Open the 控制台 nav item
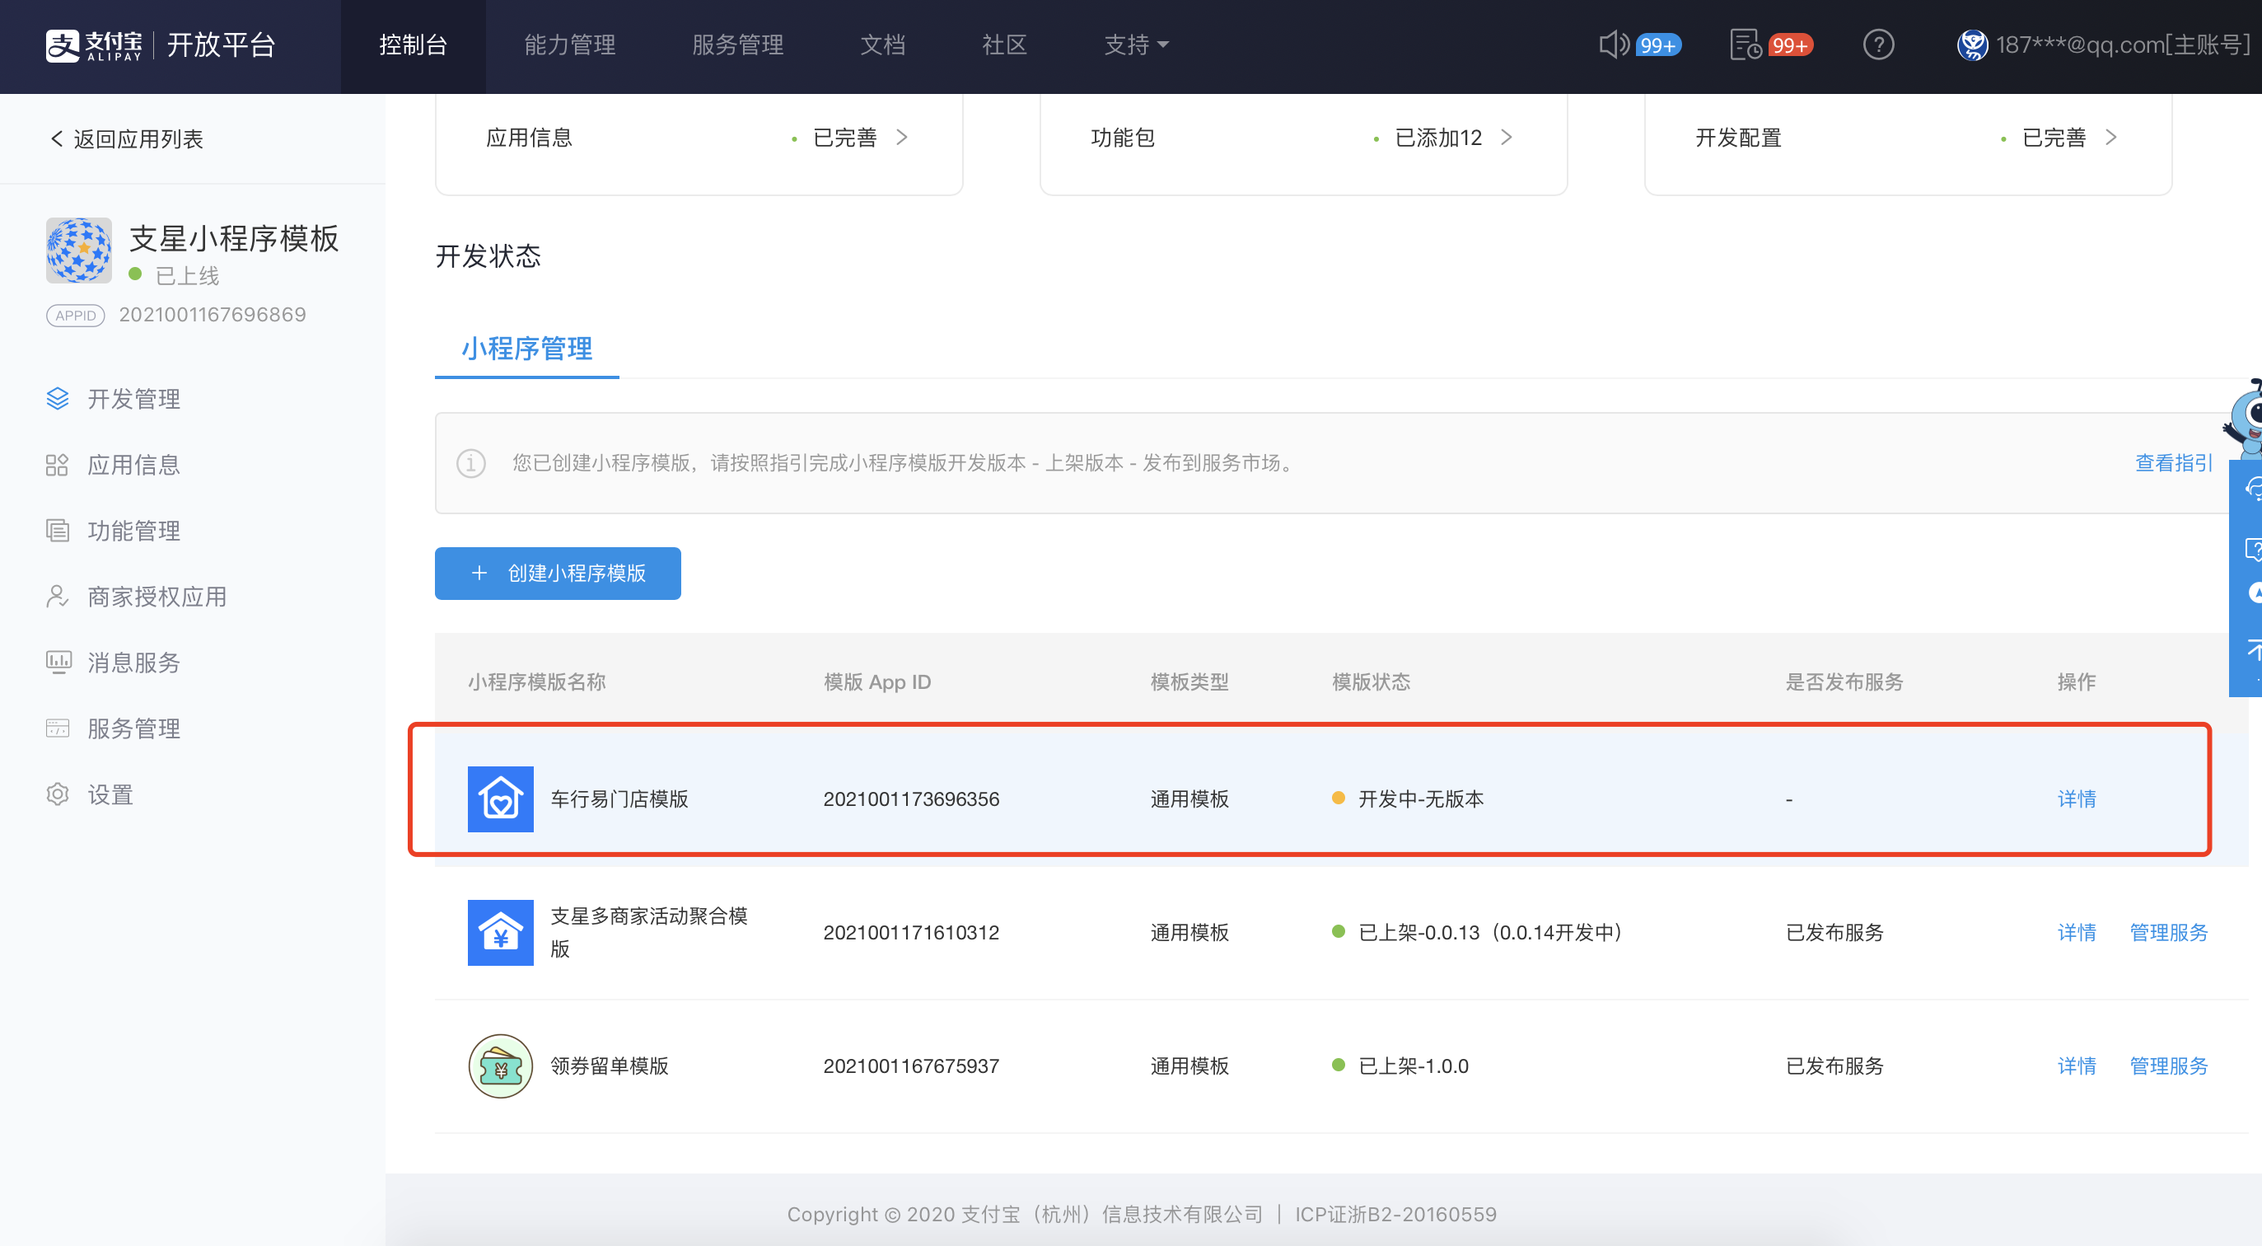The image size is (2262, 1246). point(414,44)
